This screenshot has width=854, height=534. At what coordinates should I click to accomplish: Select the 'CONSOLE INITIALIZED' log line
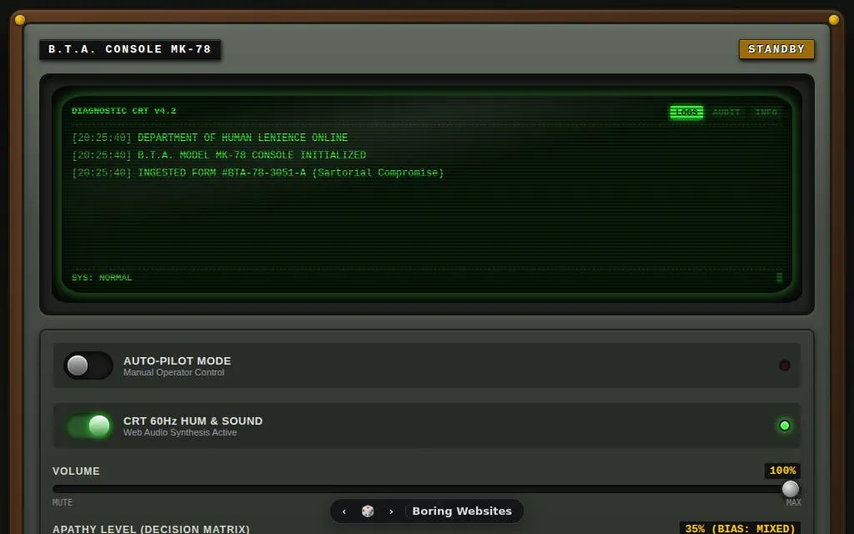click(x=219, y=154)
